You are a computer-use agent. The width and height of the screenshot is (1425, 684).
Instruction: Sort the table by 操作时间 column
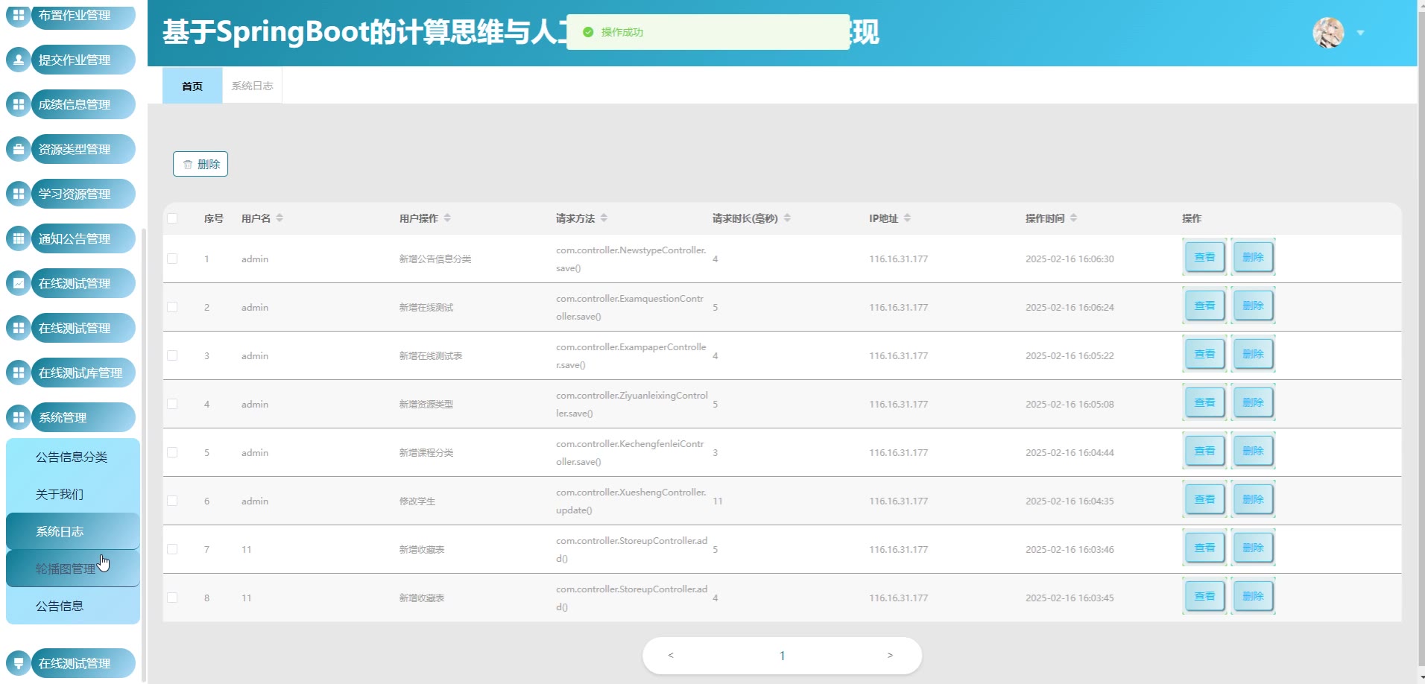click(1073, 218)
